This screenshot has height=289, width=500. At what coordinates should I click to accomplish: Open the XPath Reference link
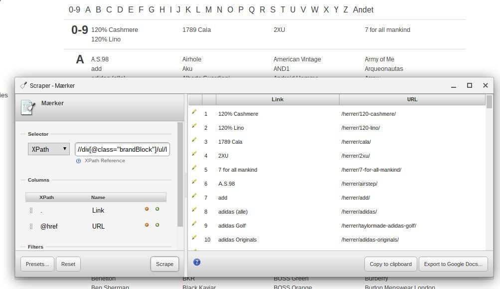pos(105,161)
